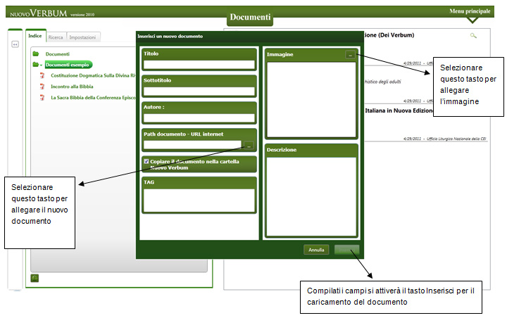
Task: Click the magnifier icon in the document list
Action: coord(474,35)
